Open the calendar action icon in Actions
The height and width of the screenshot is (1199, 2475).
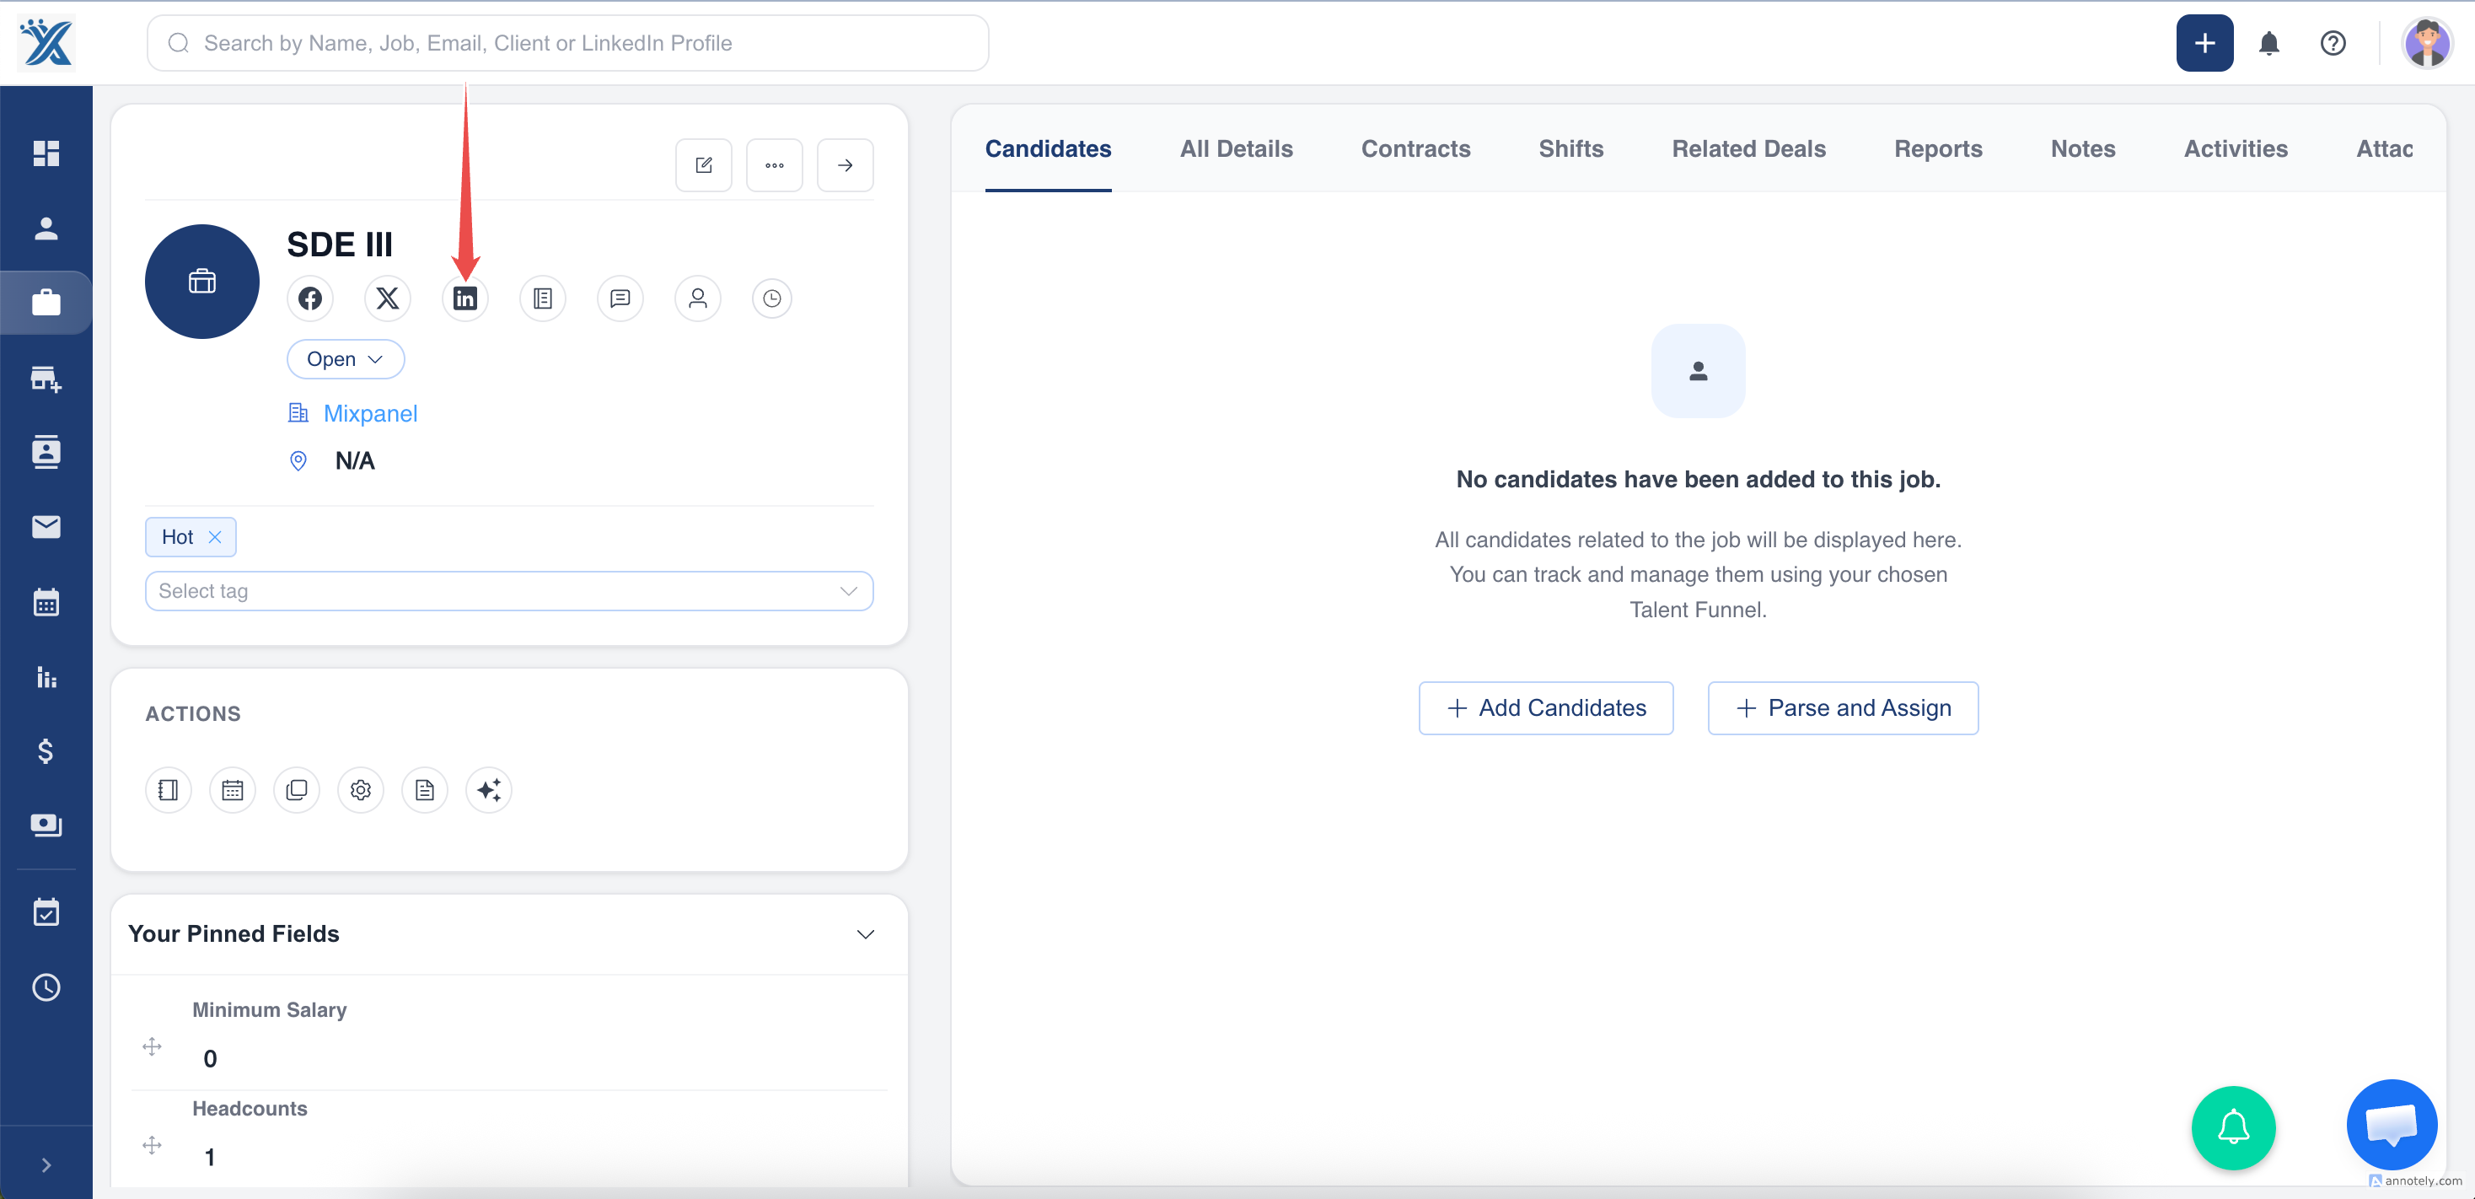click(x=233, y=790)
